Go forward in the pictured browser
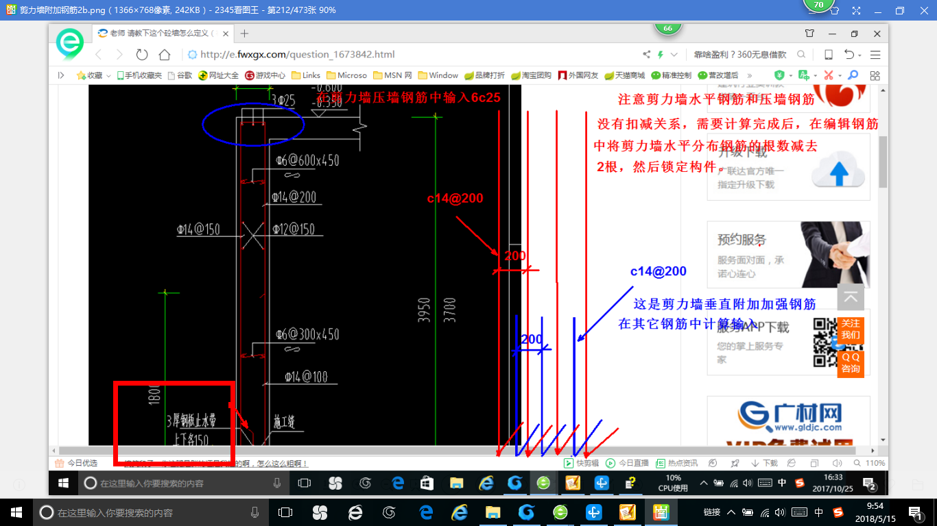The image size is (937, 526). tap(119, 55)
